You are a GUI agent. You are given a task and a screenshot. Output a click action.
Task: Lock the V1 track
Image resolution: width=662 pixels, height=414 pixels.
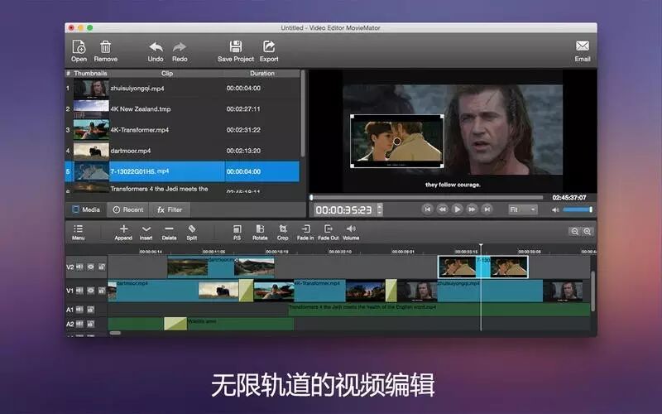(102, 291)
